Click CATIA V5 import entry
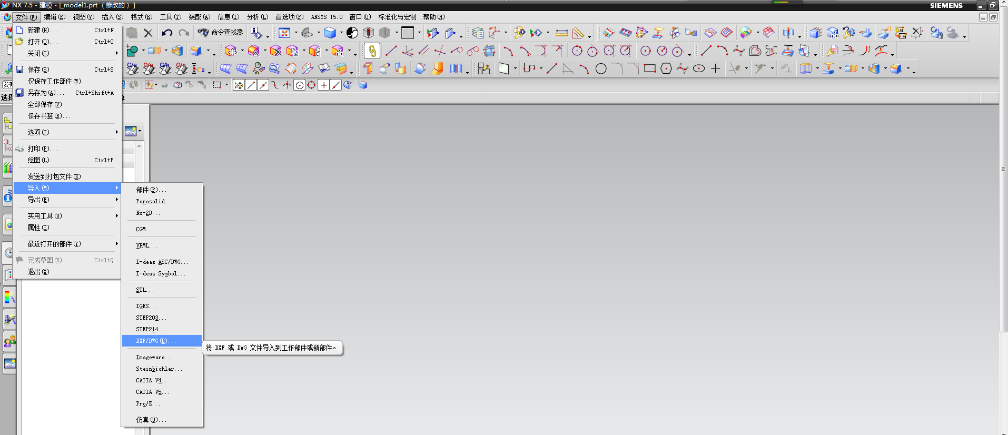The height and width of the screenshot is (435, 1008). coord(162,392)
